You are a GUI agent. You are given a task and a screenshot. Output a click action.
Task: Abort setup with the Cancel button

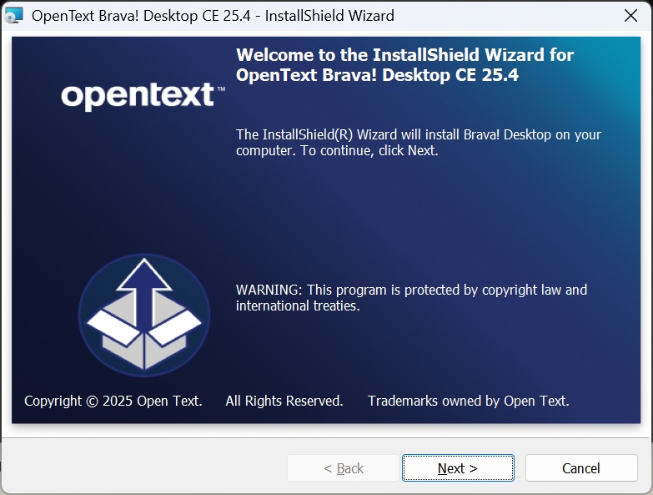pos(581,468)
